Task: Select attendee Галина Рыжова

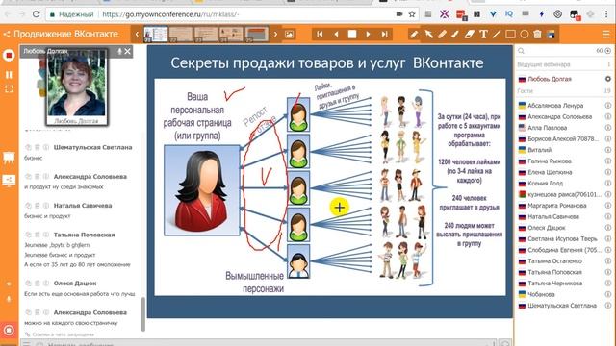Action: coord(550,161)
